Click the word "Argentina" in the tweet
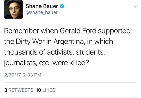The width and height of the screenshot is (141, 98). click(x=69, y=42)
